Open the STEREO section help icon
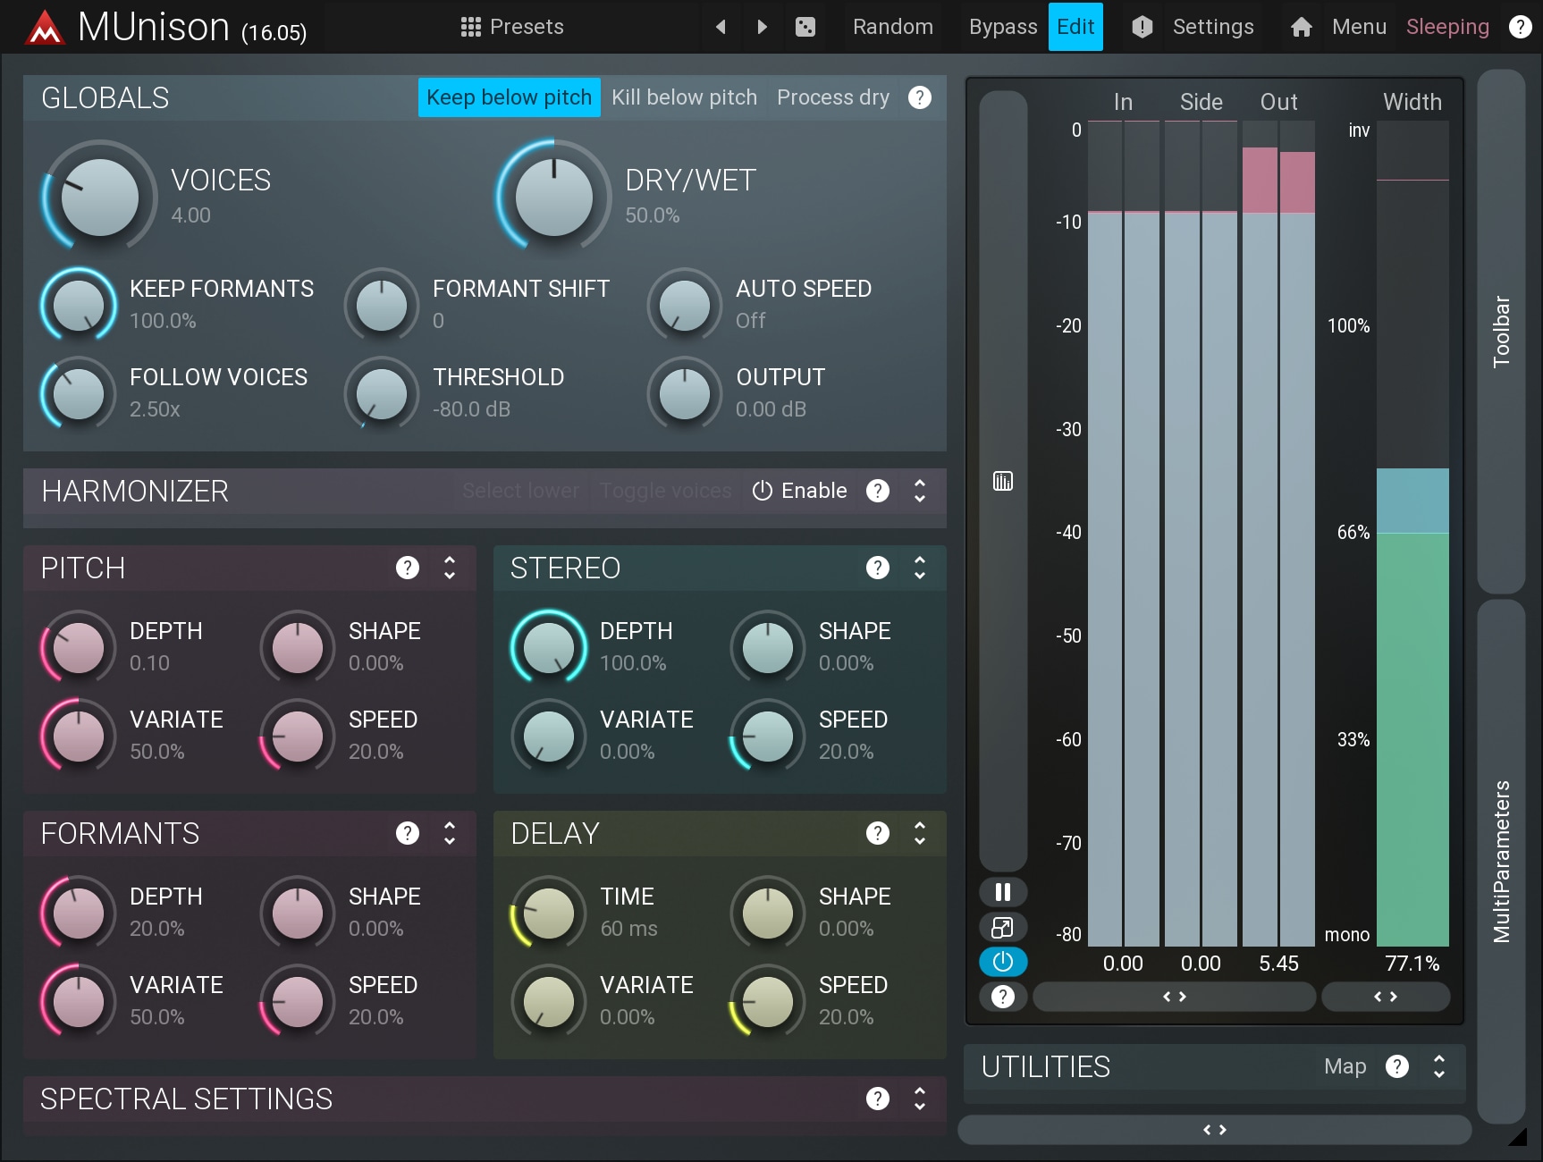This screenshot has width=1543, height=1162. pyautogui.click(x=878, y=568)
